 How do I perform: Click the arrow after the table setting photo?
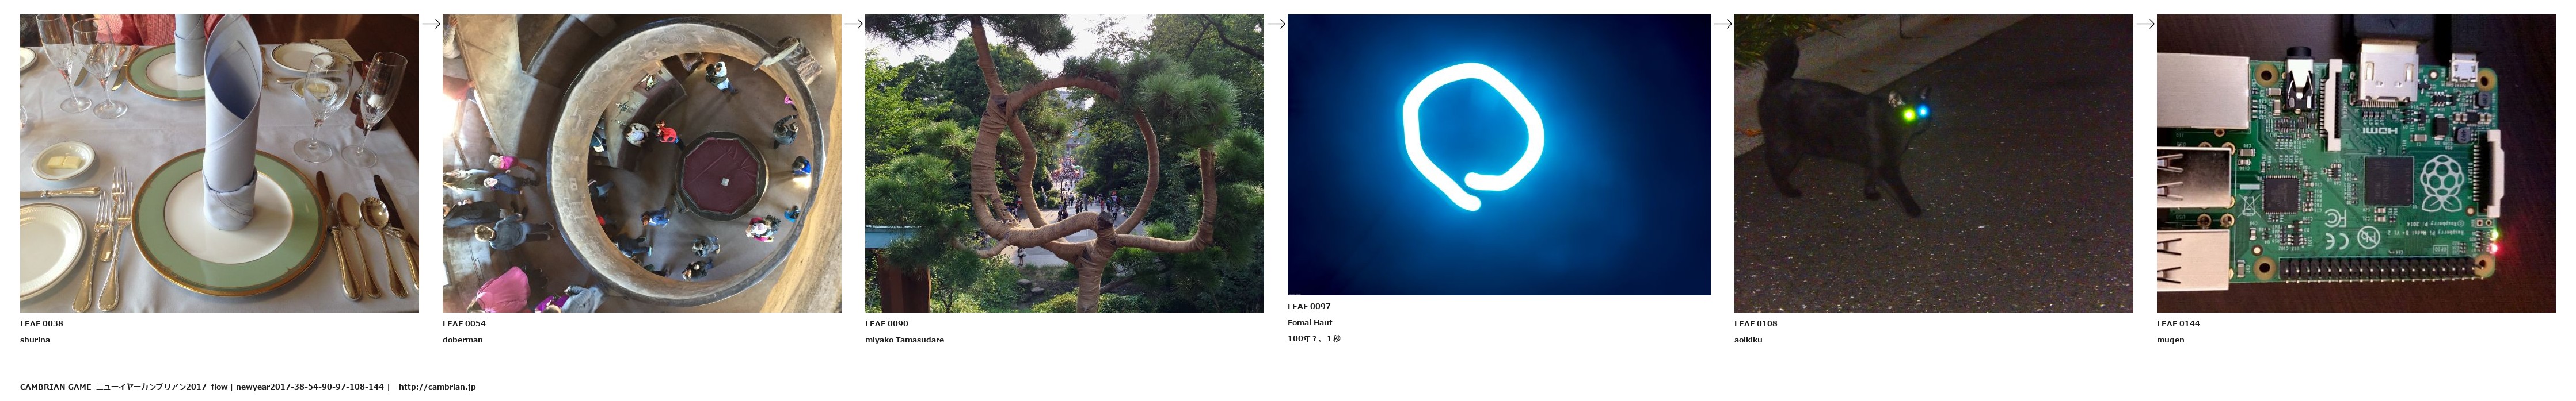[431, 24]
